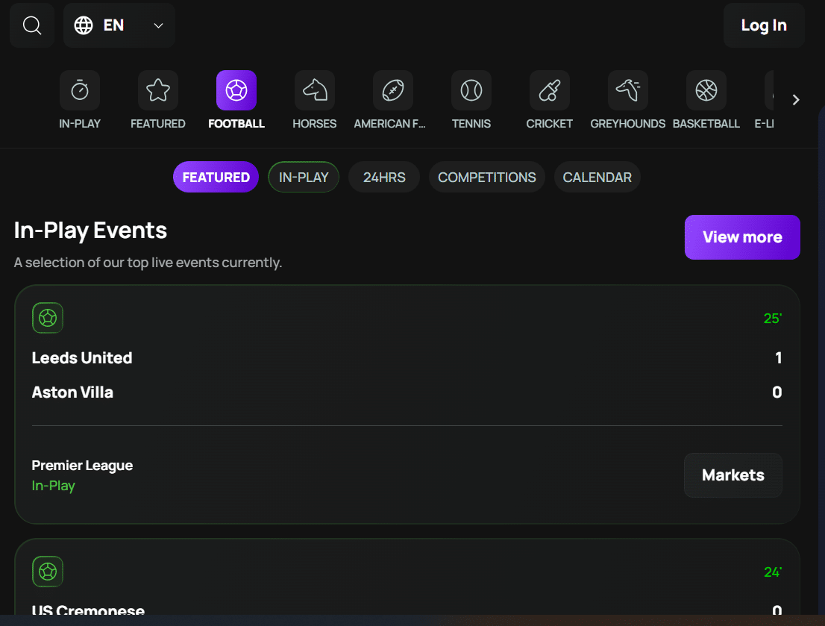Select the Tennis ball icon
825x626 pixels.
pyautogui.click(x=471, y=90)
